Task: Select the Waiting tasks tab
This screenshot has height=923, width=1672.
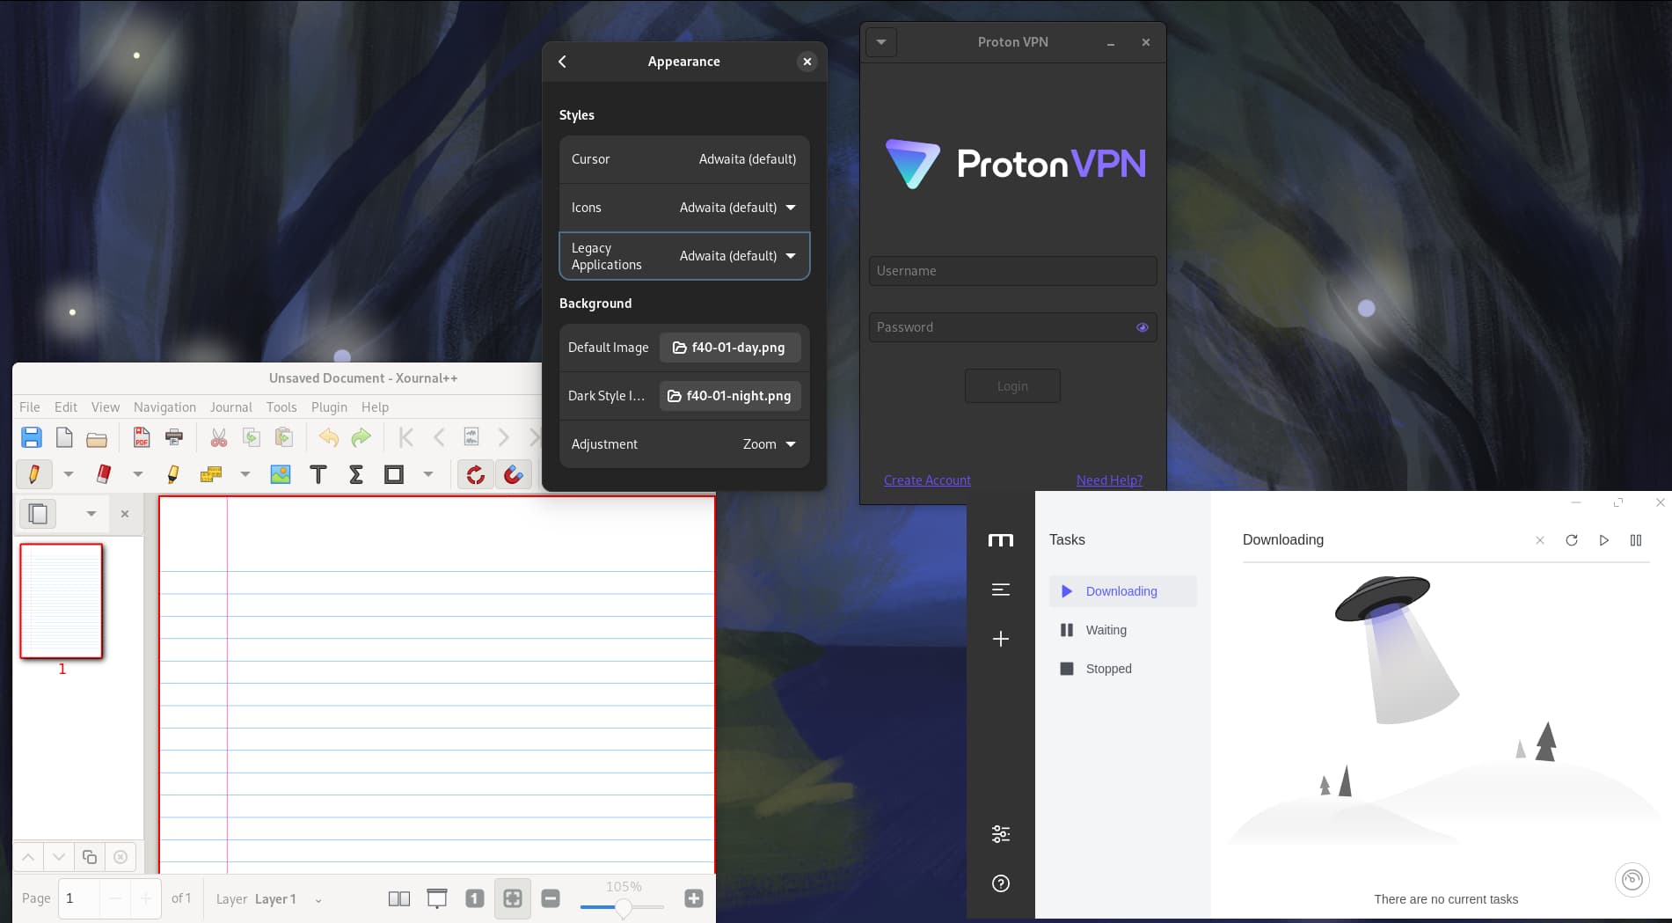Action: click(x=1106, y=630)
